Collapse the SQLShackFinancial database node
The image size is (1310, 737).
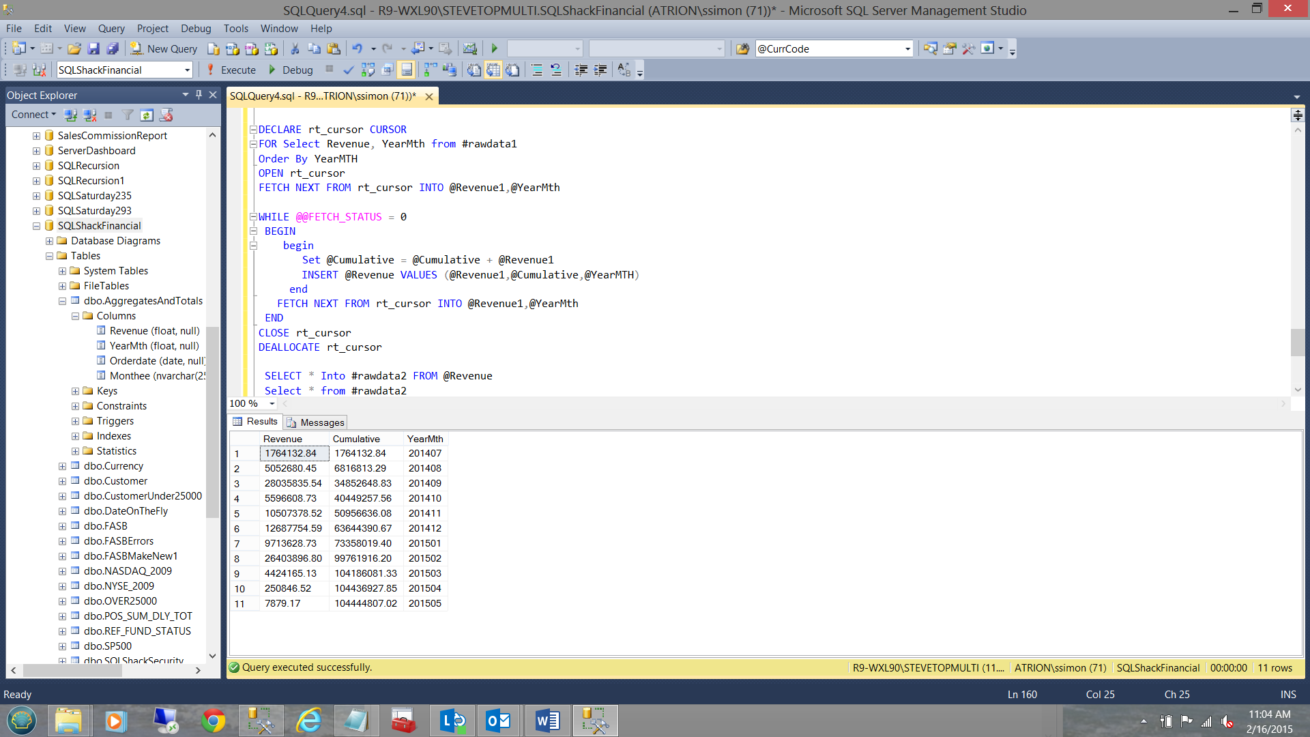click(x=36, y=226)
